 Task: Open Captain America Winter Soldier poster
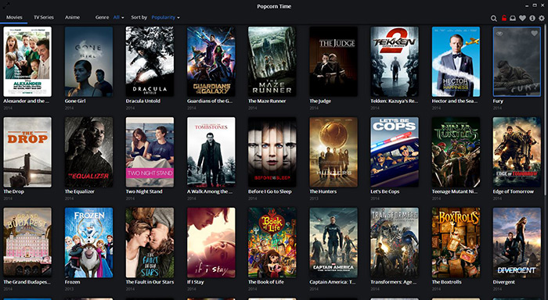click(x=333, y=243)
